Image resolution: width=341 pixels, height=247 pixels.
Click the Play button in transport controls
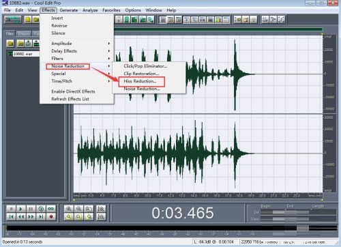pyautogui.click(x=21, y=209)
